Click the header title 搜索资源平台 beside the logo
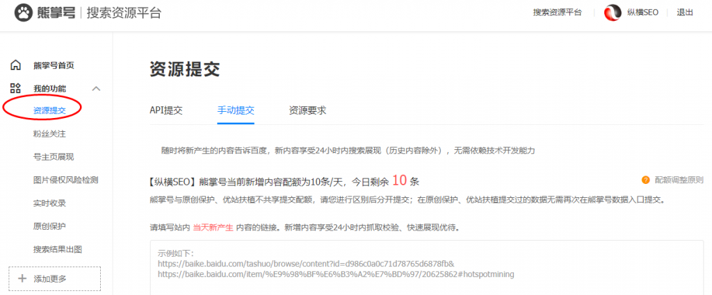 tap(124, 13)
